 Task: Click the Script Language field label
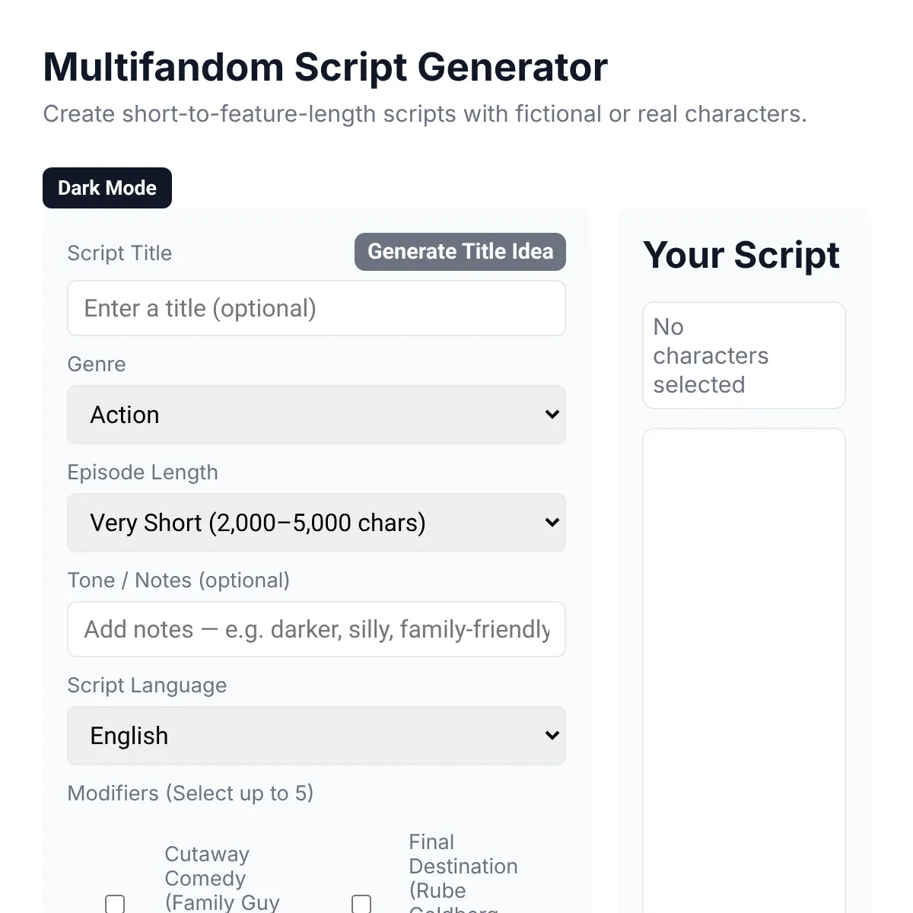pos(147,686)
